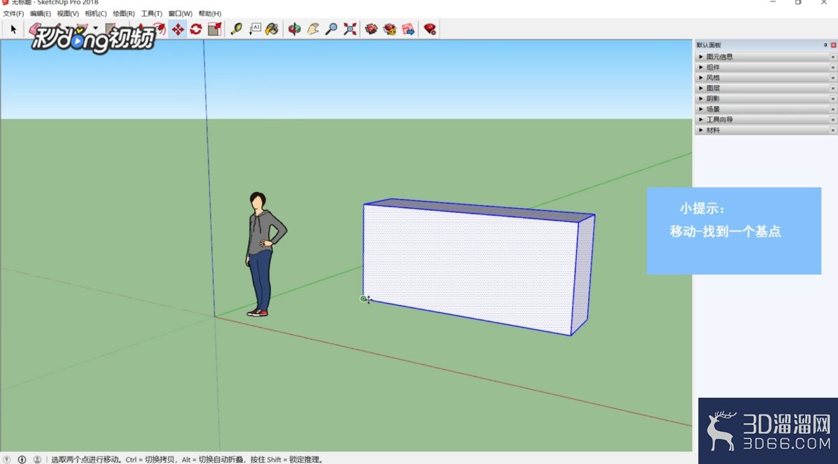
Task: Close the 阴影 panel row
Action: (x=832, y=98)
